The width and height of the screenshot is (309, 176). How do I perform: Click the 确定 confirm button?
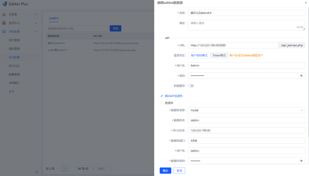pyautogui.click(x=165, y=171)
